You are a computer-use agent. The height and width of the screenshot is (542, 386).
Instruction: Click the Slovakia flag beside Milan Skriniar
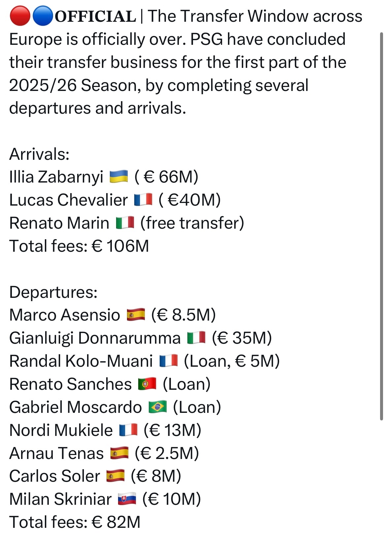[127, 499]
